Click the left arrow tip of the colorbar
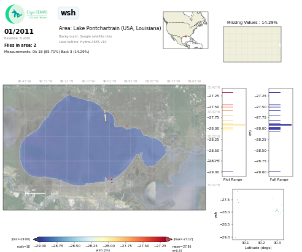 35,239
